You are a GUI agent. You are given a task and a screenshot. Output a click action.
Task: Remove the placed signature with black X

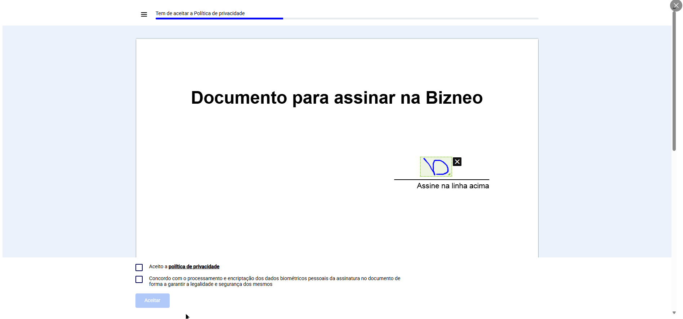457,162
